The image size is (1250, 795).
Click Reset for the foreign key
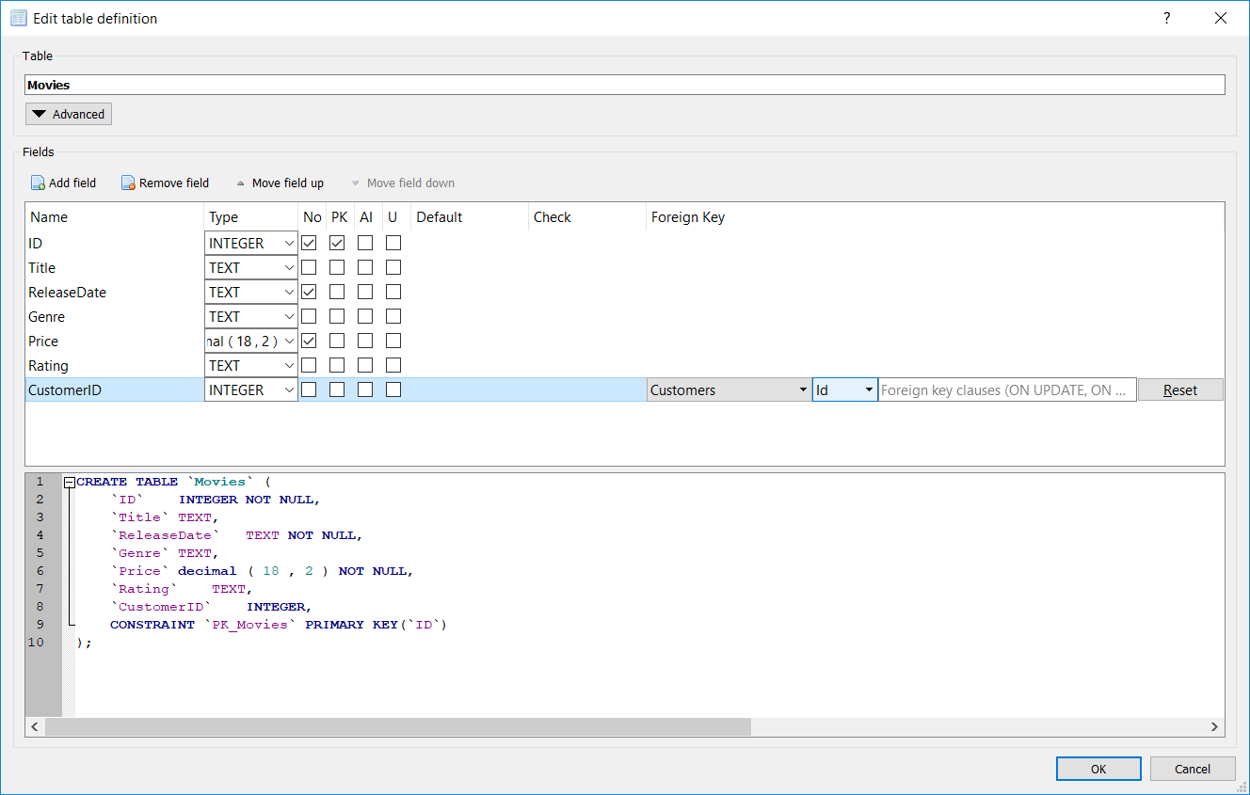(1180, 390)
